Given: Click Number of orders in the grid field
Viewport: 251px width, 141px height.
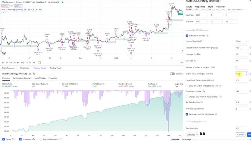Looking at the screenshot, I should (242, 67).
